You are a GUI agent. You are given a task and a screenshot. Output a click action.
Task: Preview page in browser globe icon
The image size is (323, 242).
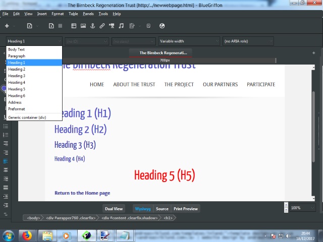coord(162,26)
